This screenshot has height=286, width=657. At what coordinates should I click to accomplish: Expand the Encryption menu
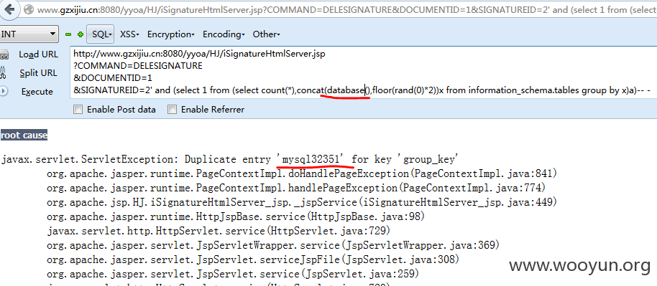pos(170,34)
